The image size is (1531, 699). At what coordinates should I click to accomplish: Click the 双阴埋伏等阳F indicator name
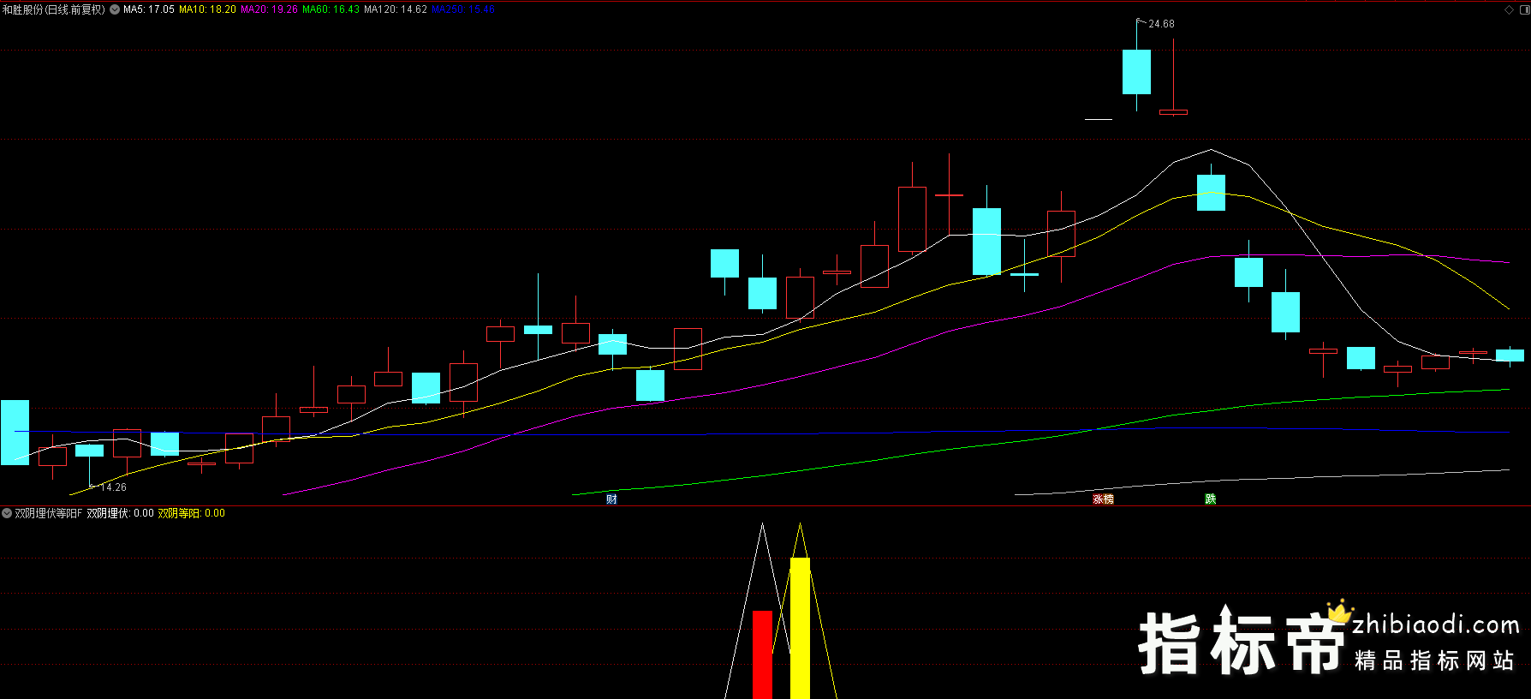click(49, 513)
